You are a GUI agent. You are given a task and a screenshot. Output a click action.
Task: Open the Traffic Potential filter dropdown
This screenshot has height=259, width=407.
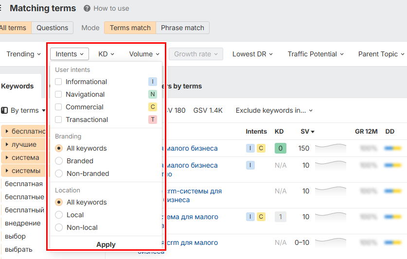click(x=316, y=54)
